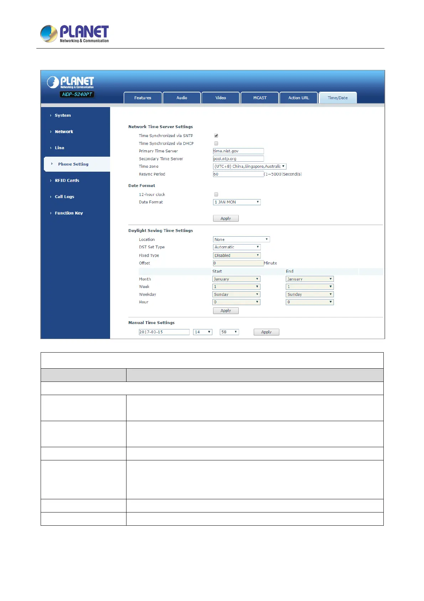Open the End Weekday dropdown
The image size is (424, 601).
coord(310,294)
